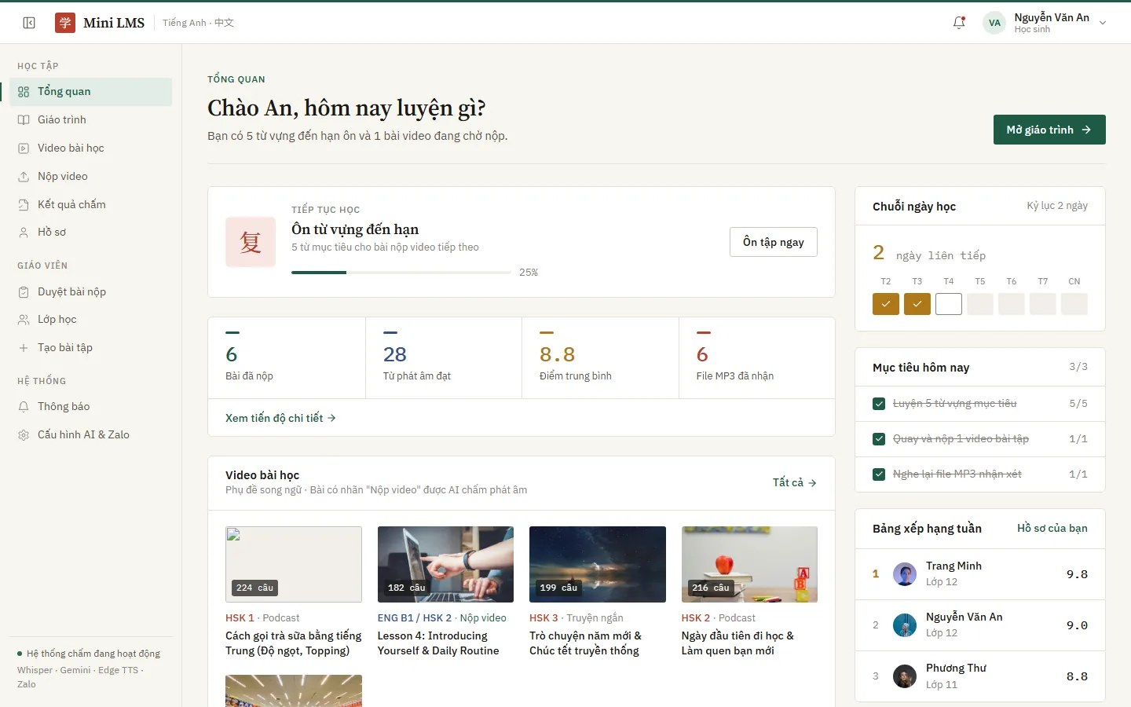Uncheck Nghe lại file MP3 nhận xét
The width and height of the screenshot is (1131, 707).
(879, 474)
